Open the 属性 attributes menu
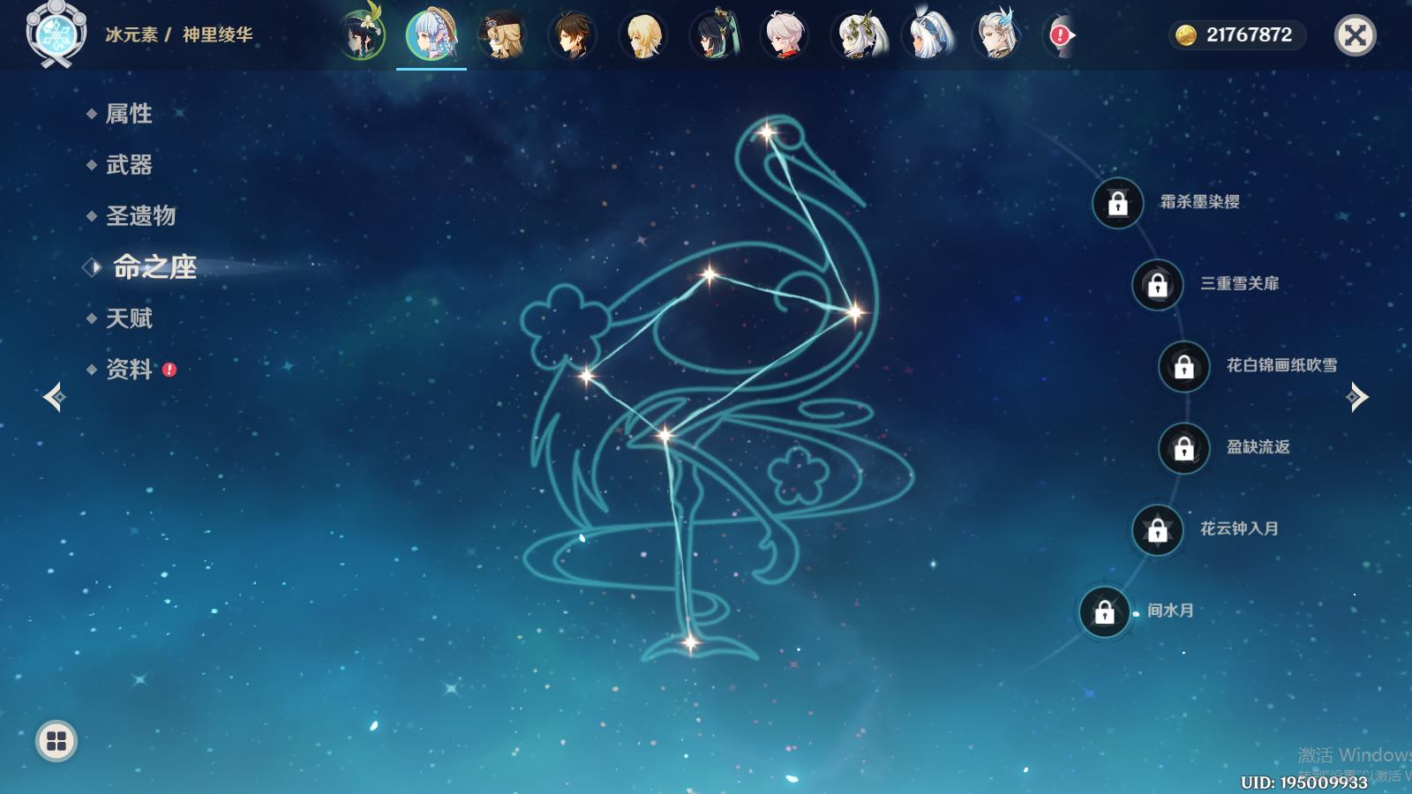Image resolution: width=1412 pixels, height=794 pixels. [129, 114]
